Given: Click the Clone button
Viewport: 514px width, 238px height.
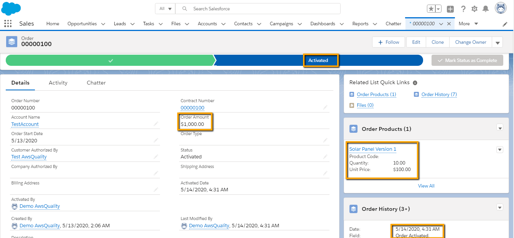Looking at the screenshot, I should tap(438, 42).
